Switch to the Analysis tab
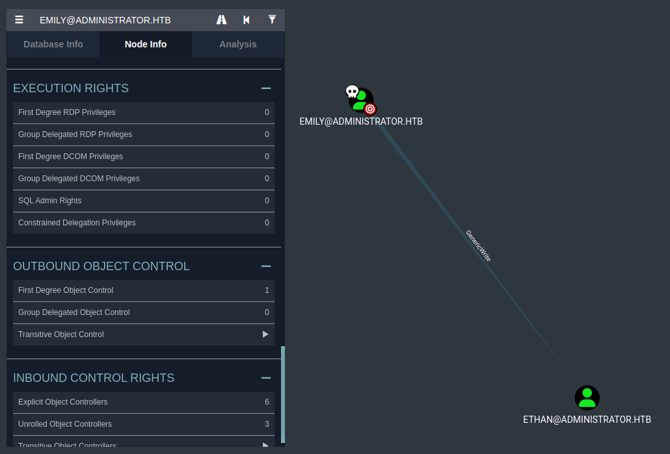 238,44
